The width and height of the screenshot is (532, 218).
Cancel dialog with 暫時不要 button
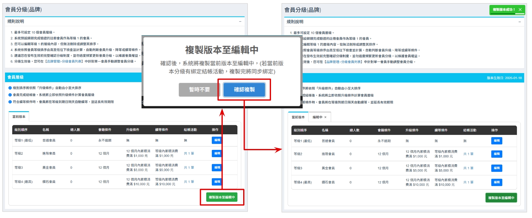199,90
